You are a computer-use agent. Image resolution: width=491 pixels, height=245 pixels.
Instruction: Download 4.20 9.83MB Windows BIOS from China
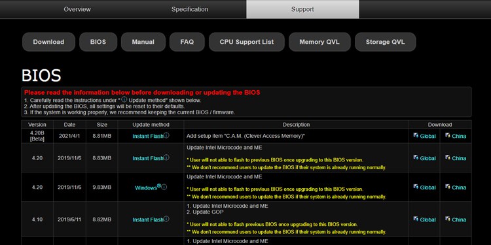(459, 188)
